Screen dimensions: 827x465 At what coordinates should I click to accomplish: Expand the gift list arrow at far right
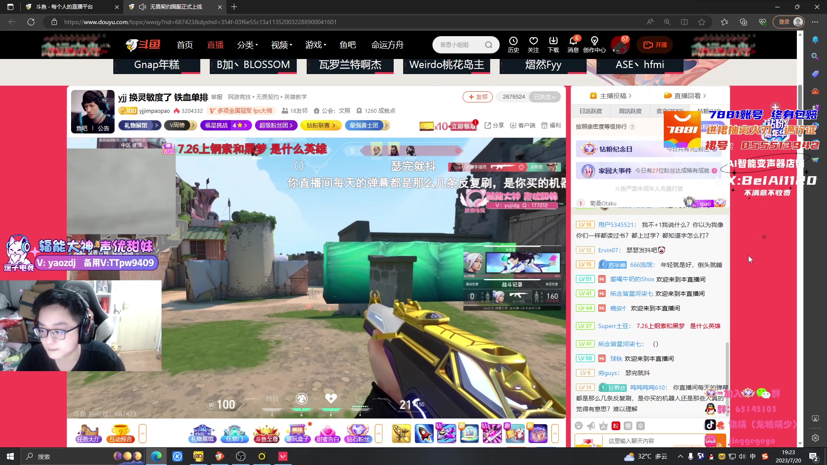pyautogui.click(x=555, y=434)
